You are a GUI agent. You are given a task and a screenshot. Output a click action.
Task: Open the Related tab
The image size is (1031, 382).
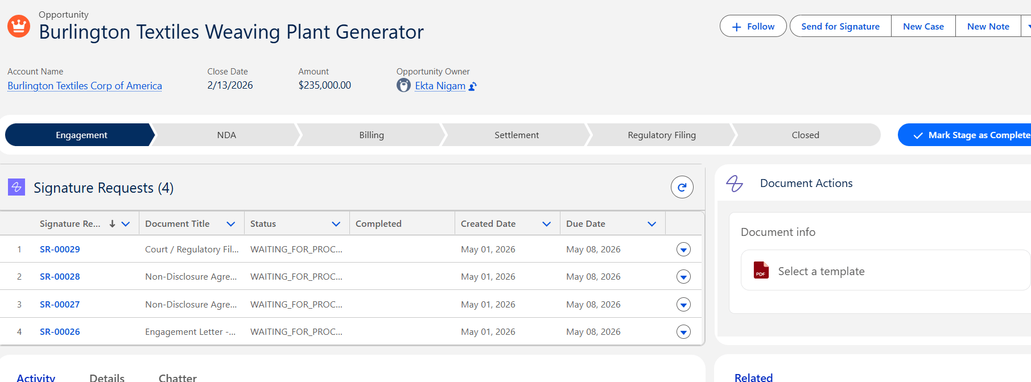click(753, 377)
